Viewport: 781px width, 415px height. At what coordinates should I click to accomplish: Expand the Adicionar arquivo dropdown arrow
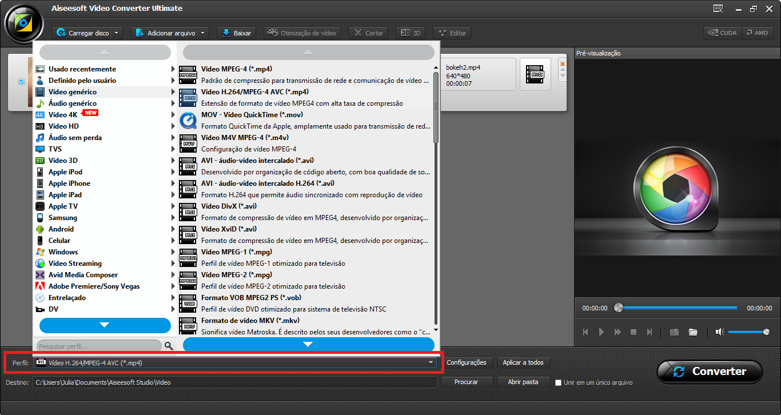tap(204, 33)
